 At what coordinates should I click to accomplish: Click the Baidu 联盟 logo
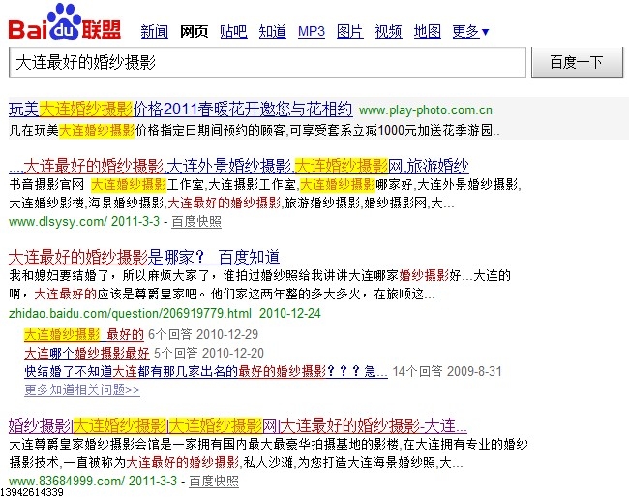click(65, 22)
